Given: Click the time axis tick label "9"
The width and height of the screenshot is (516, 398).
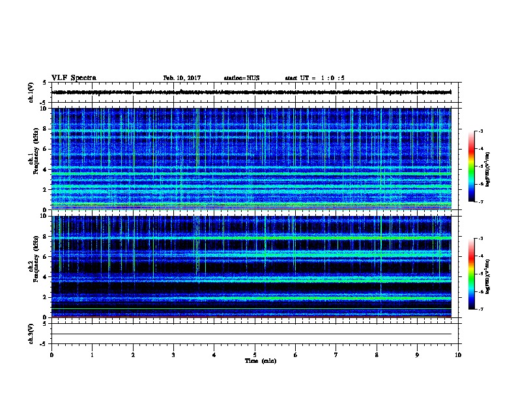Looking at the screenshot, I should [417, 355].
